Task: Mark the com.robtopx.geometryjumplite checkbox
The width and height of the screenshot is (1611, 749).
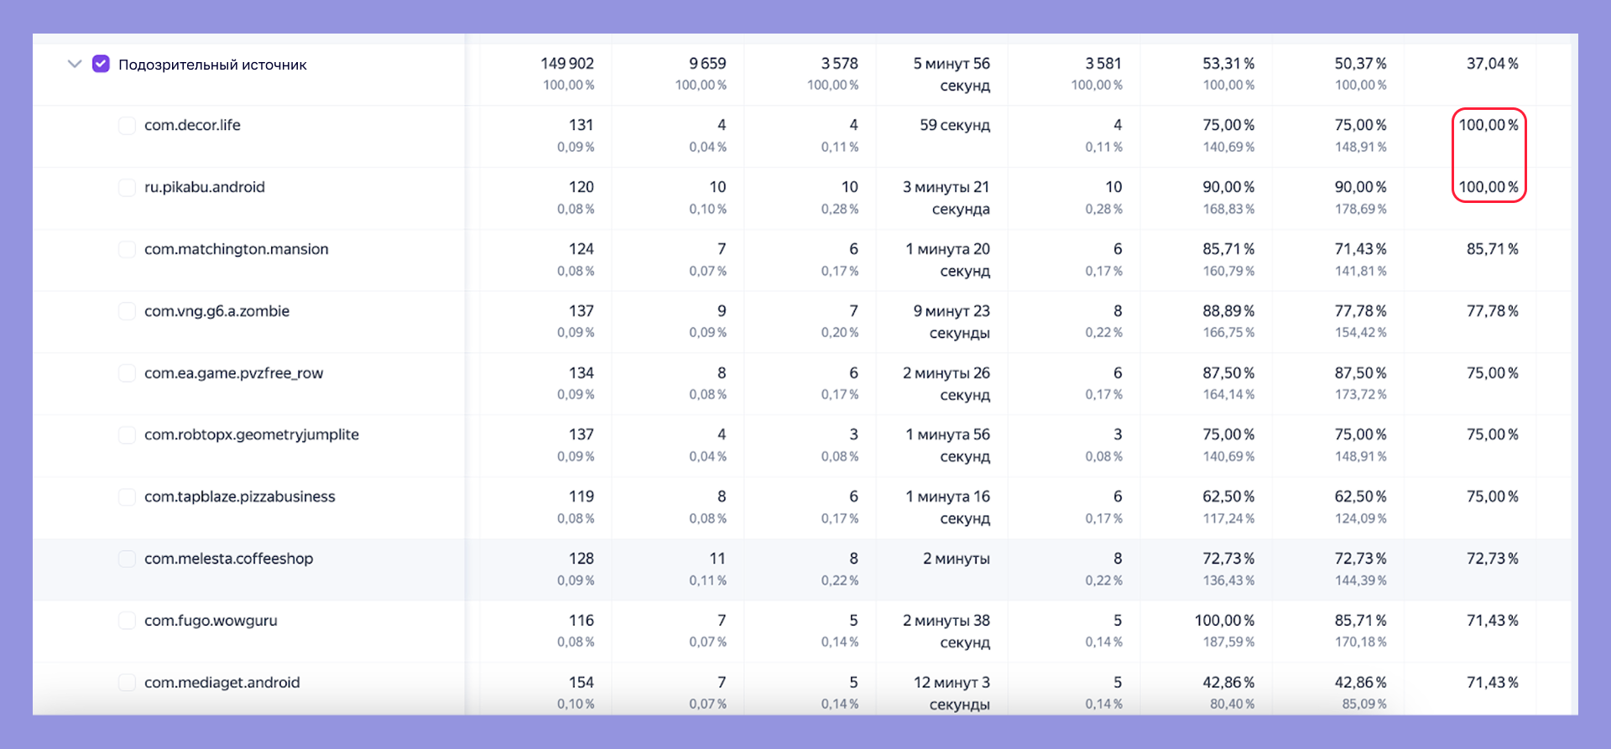Action: 127,435
